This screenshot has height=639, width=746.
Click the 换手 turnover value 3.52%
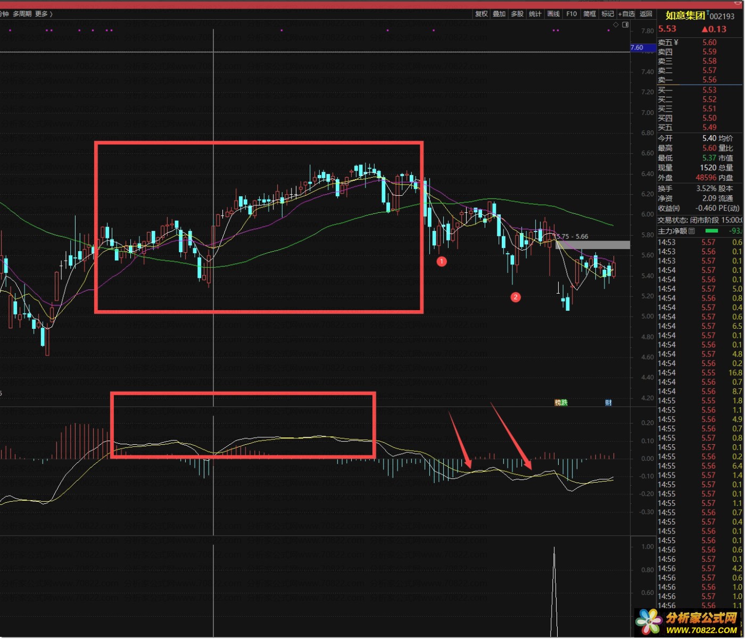706,188
